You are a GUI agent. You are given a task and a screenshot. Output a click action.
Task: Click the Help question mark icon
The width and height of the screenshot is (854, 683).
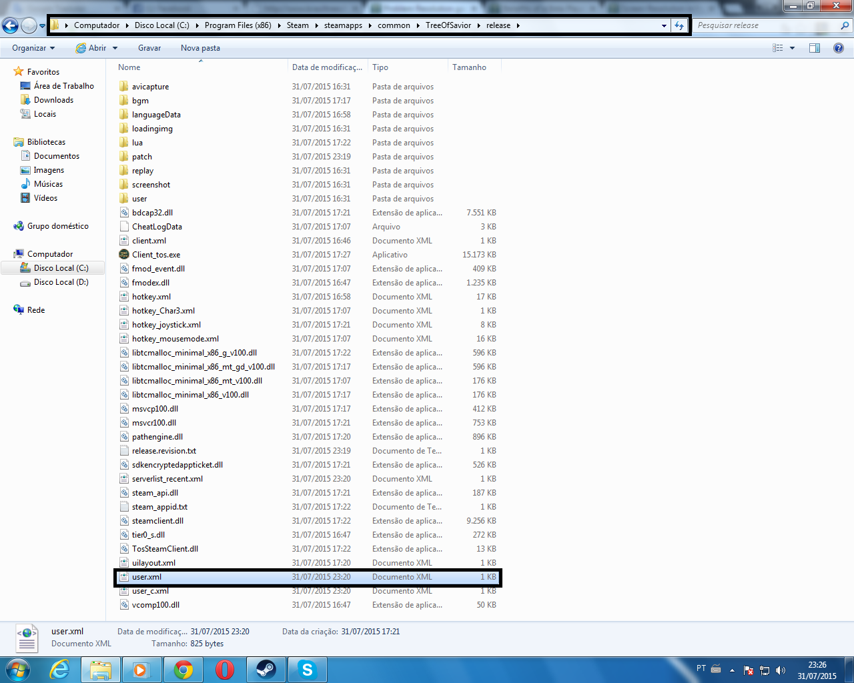(839, 48)
